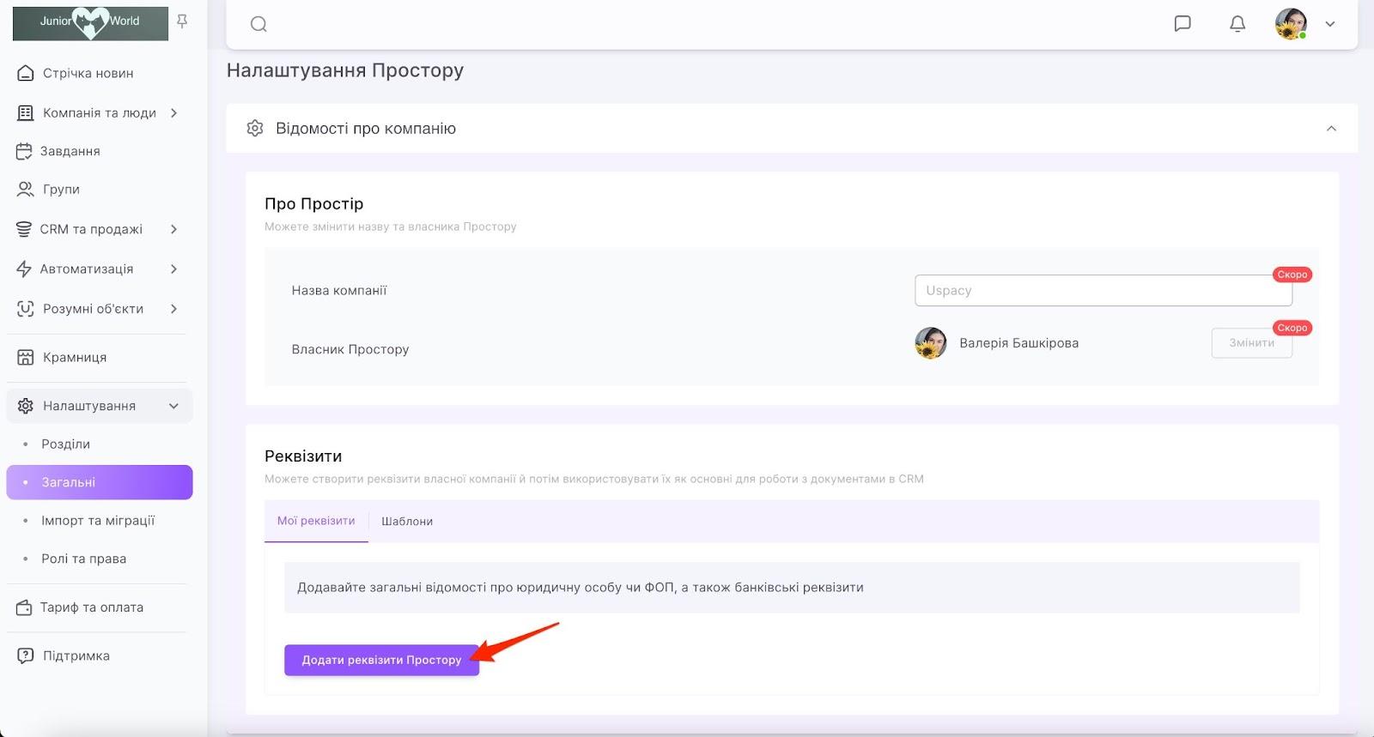
Task: Open the notifications bell
Action: [1237, 24]
